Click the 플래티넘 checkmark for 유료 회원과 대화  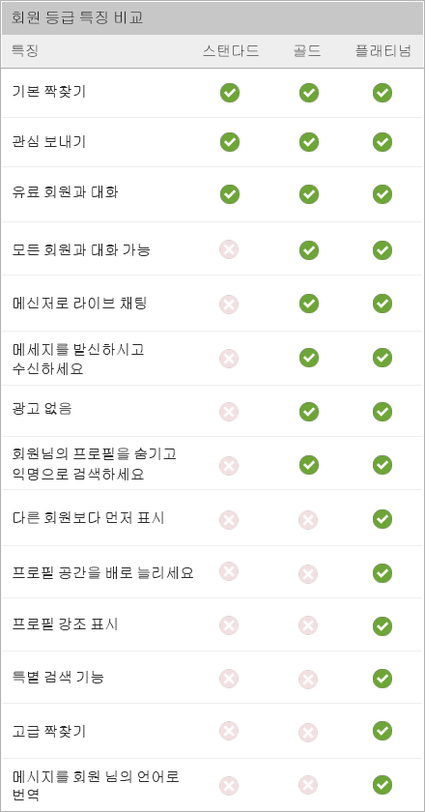[x=382, y=194]
